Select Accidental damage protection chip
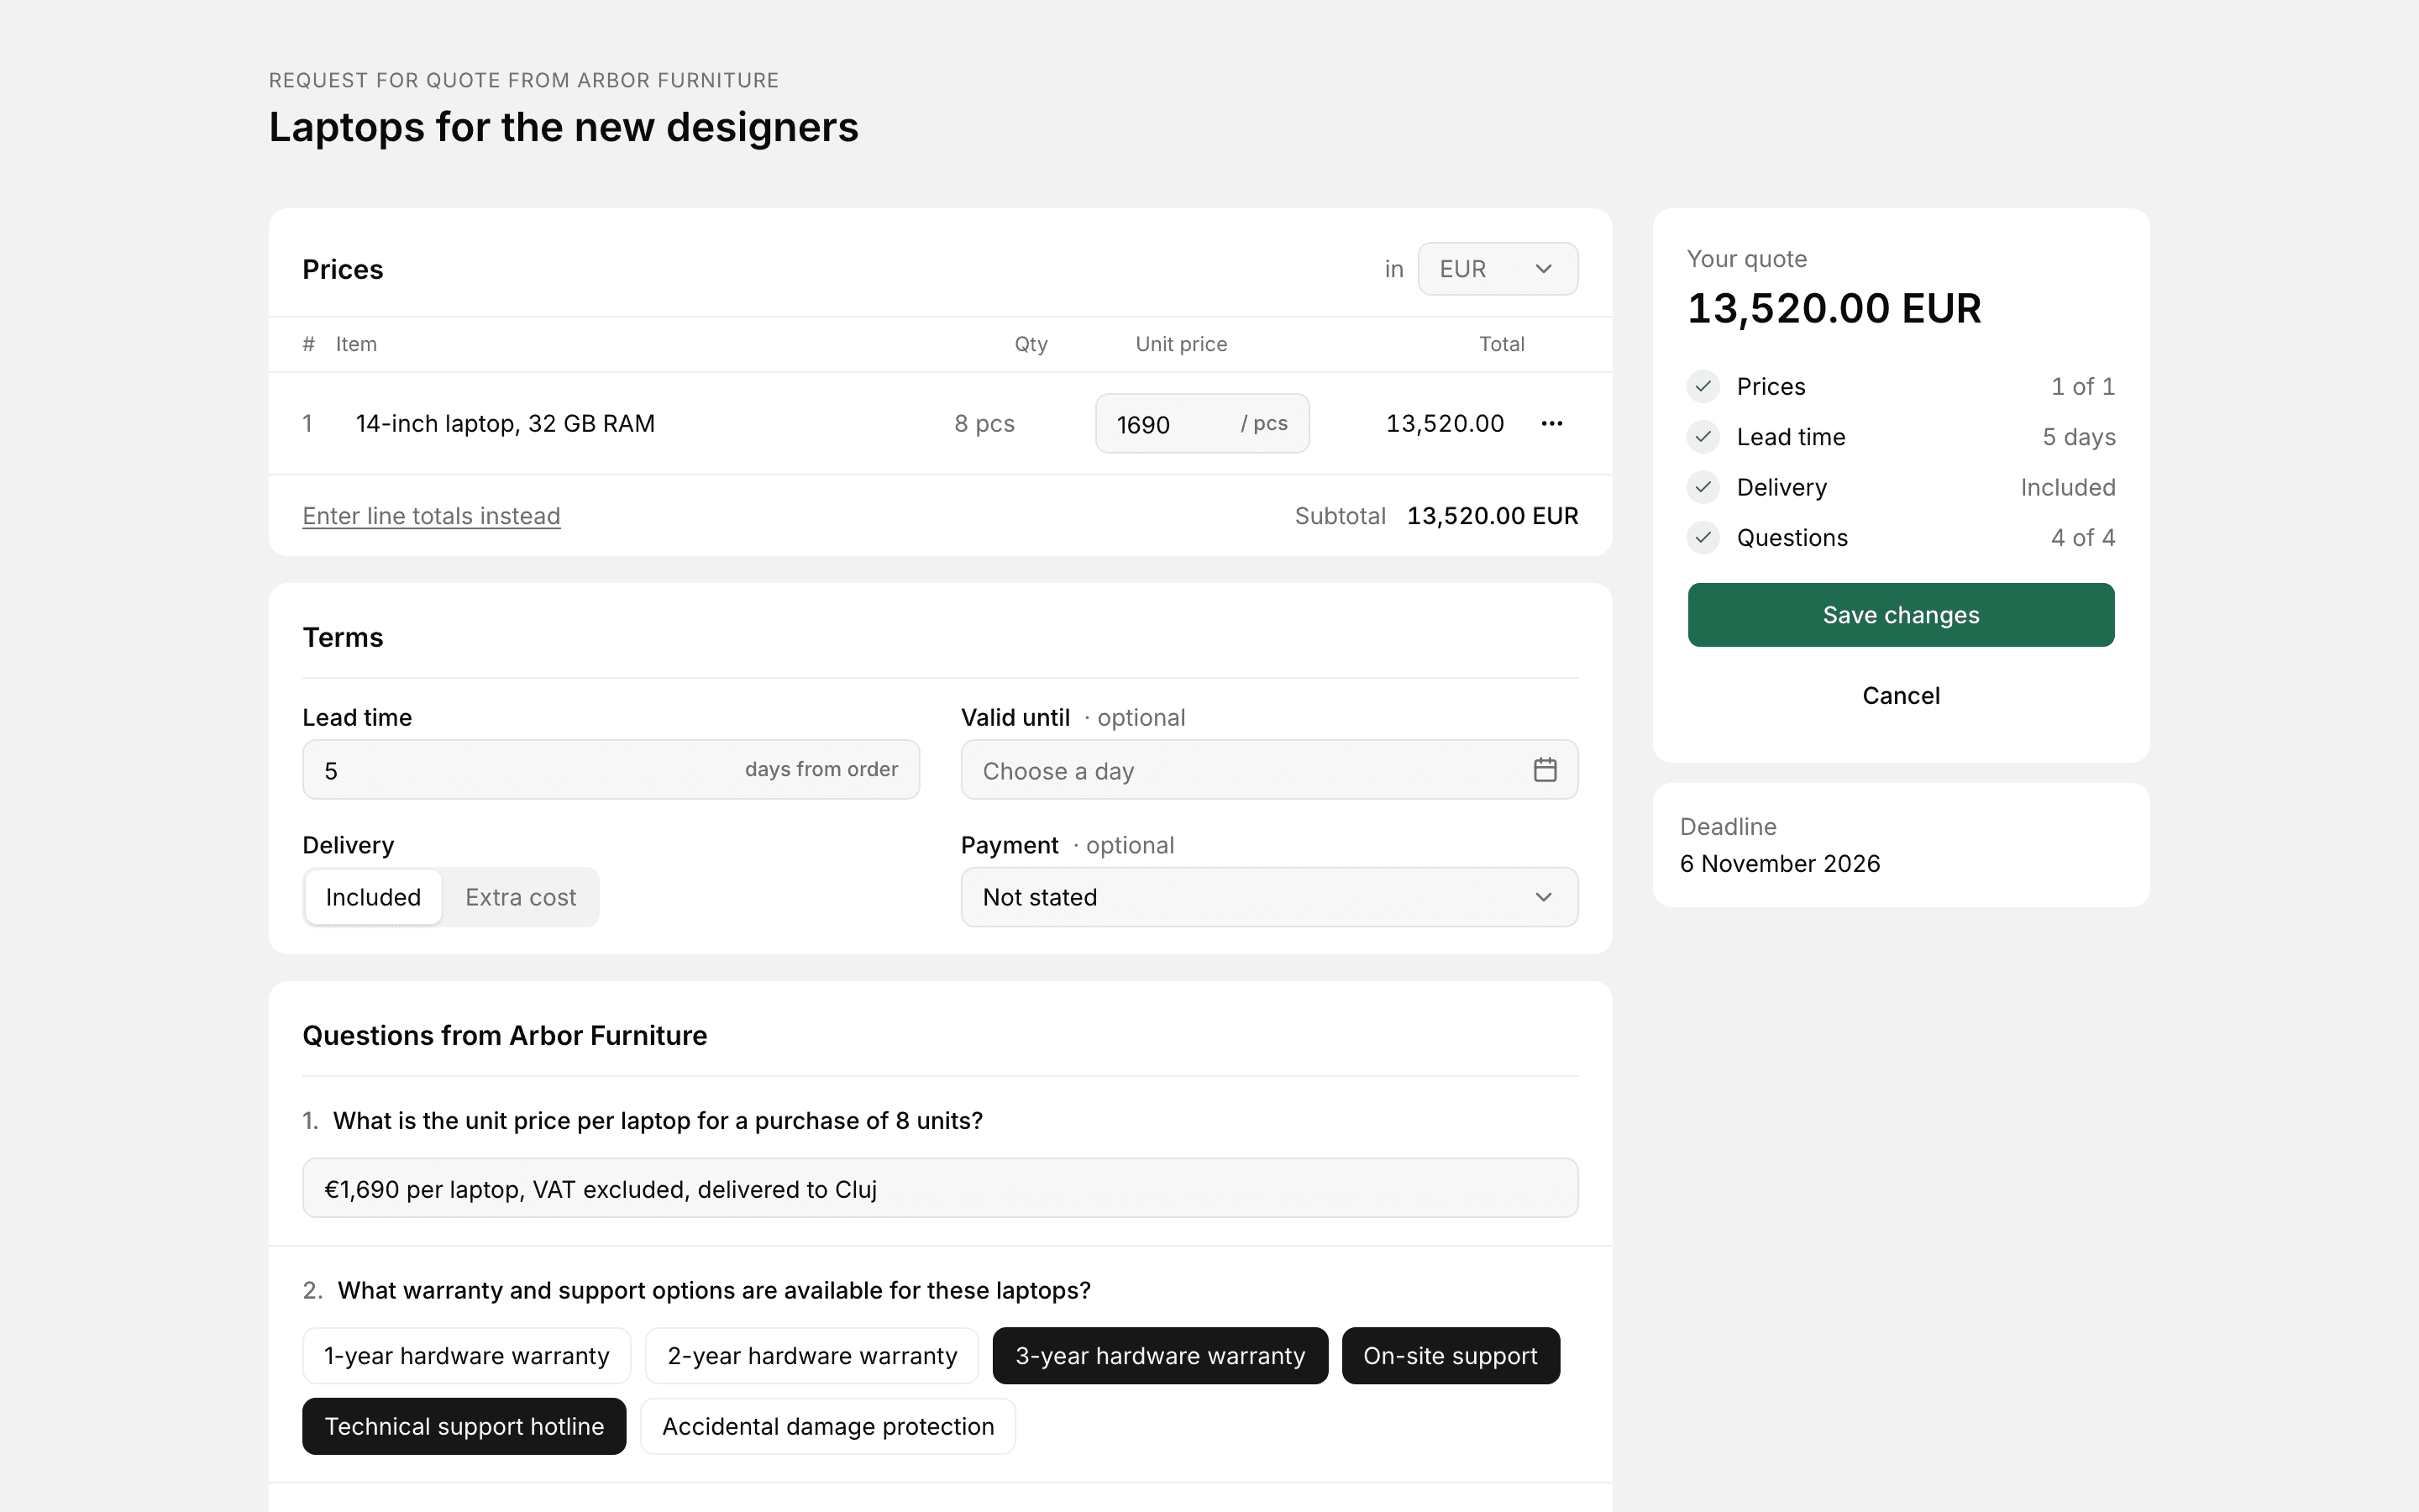2419x1512 pixels. [827, 1426]
